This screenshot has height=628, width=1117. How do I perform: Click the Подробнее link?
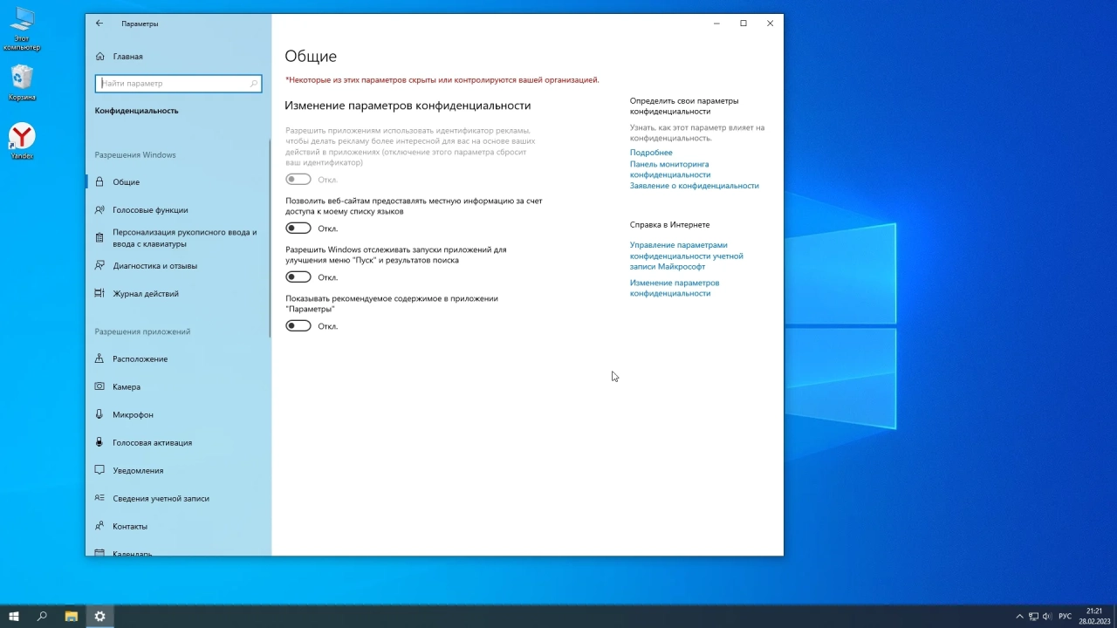(651, 153)
